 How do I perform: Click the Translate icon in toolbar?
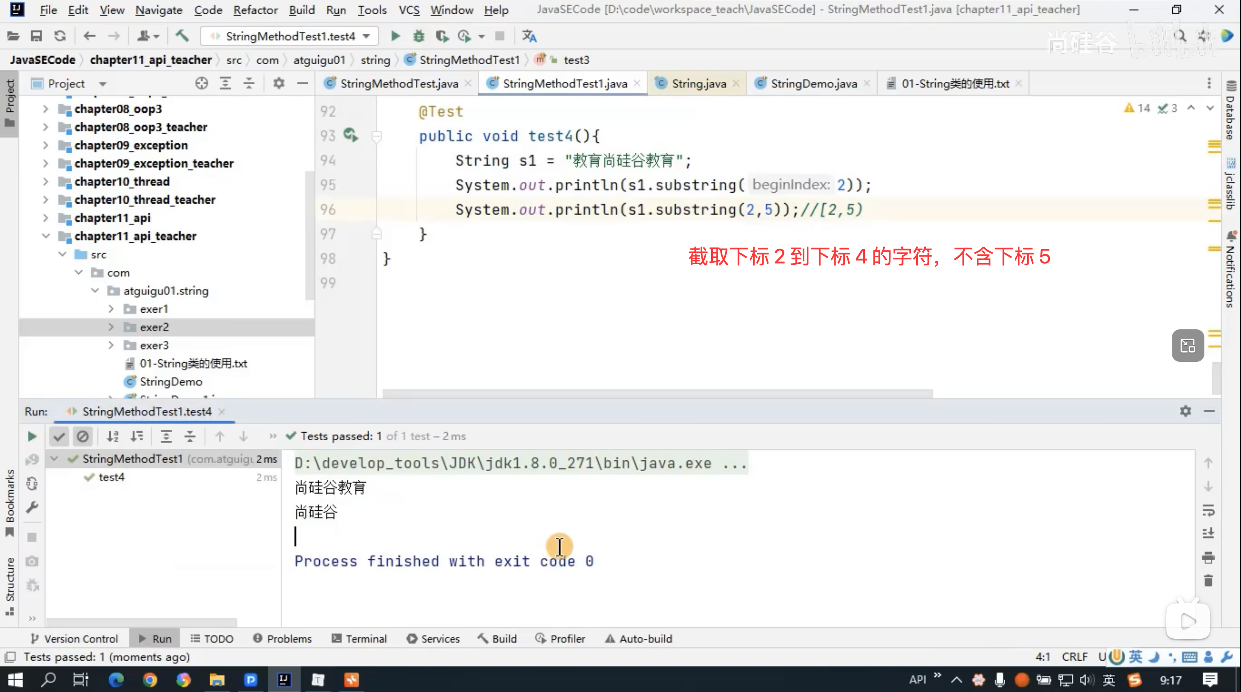(x=529, y=36)
